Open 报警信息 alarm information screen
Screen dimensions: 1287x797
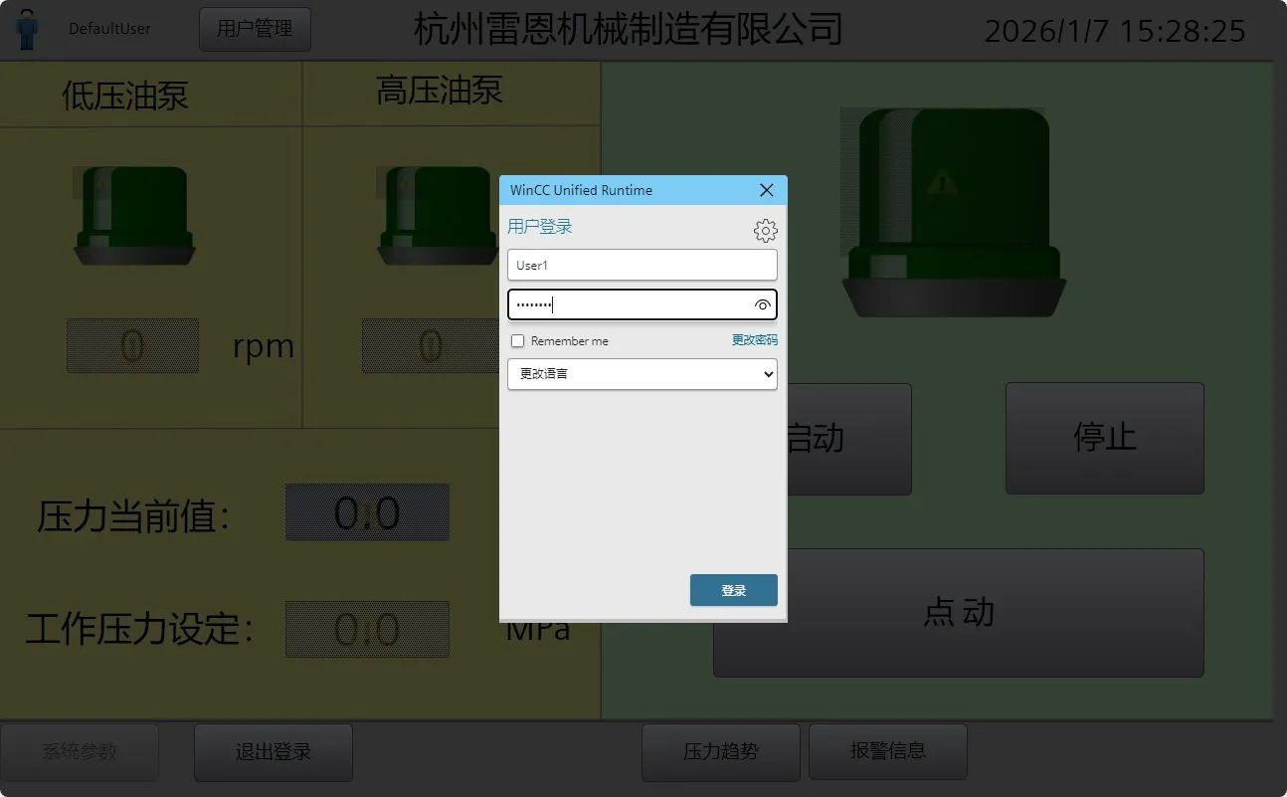click(887, 751)
